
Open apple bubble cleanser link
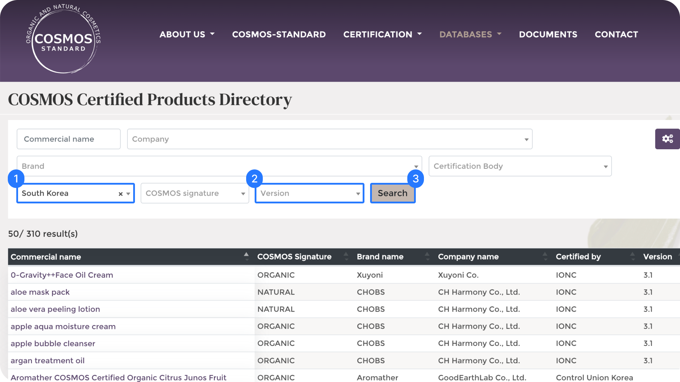pos(53,343)
